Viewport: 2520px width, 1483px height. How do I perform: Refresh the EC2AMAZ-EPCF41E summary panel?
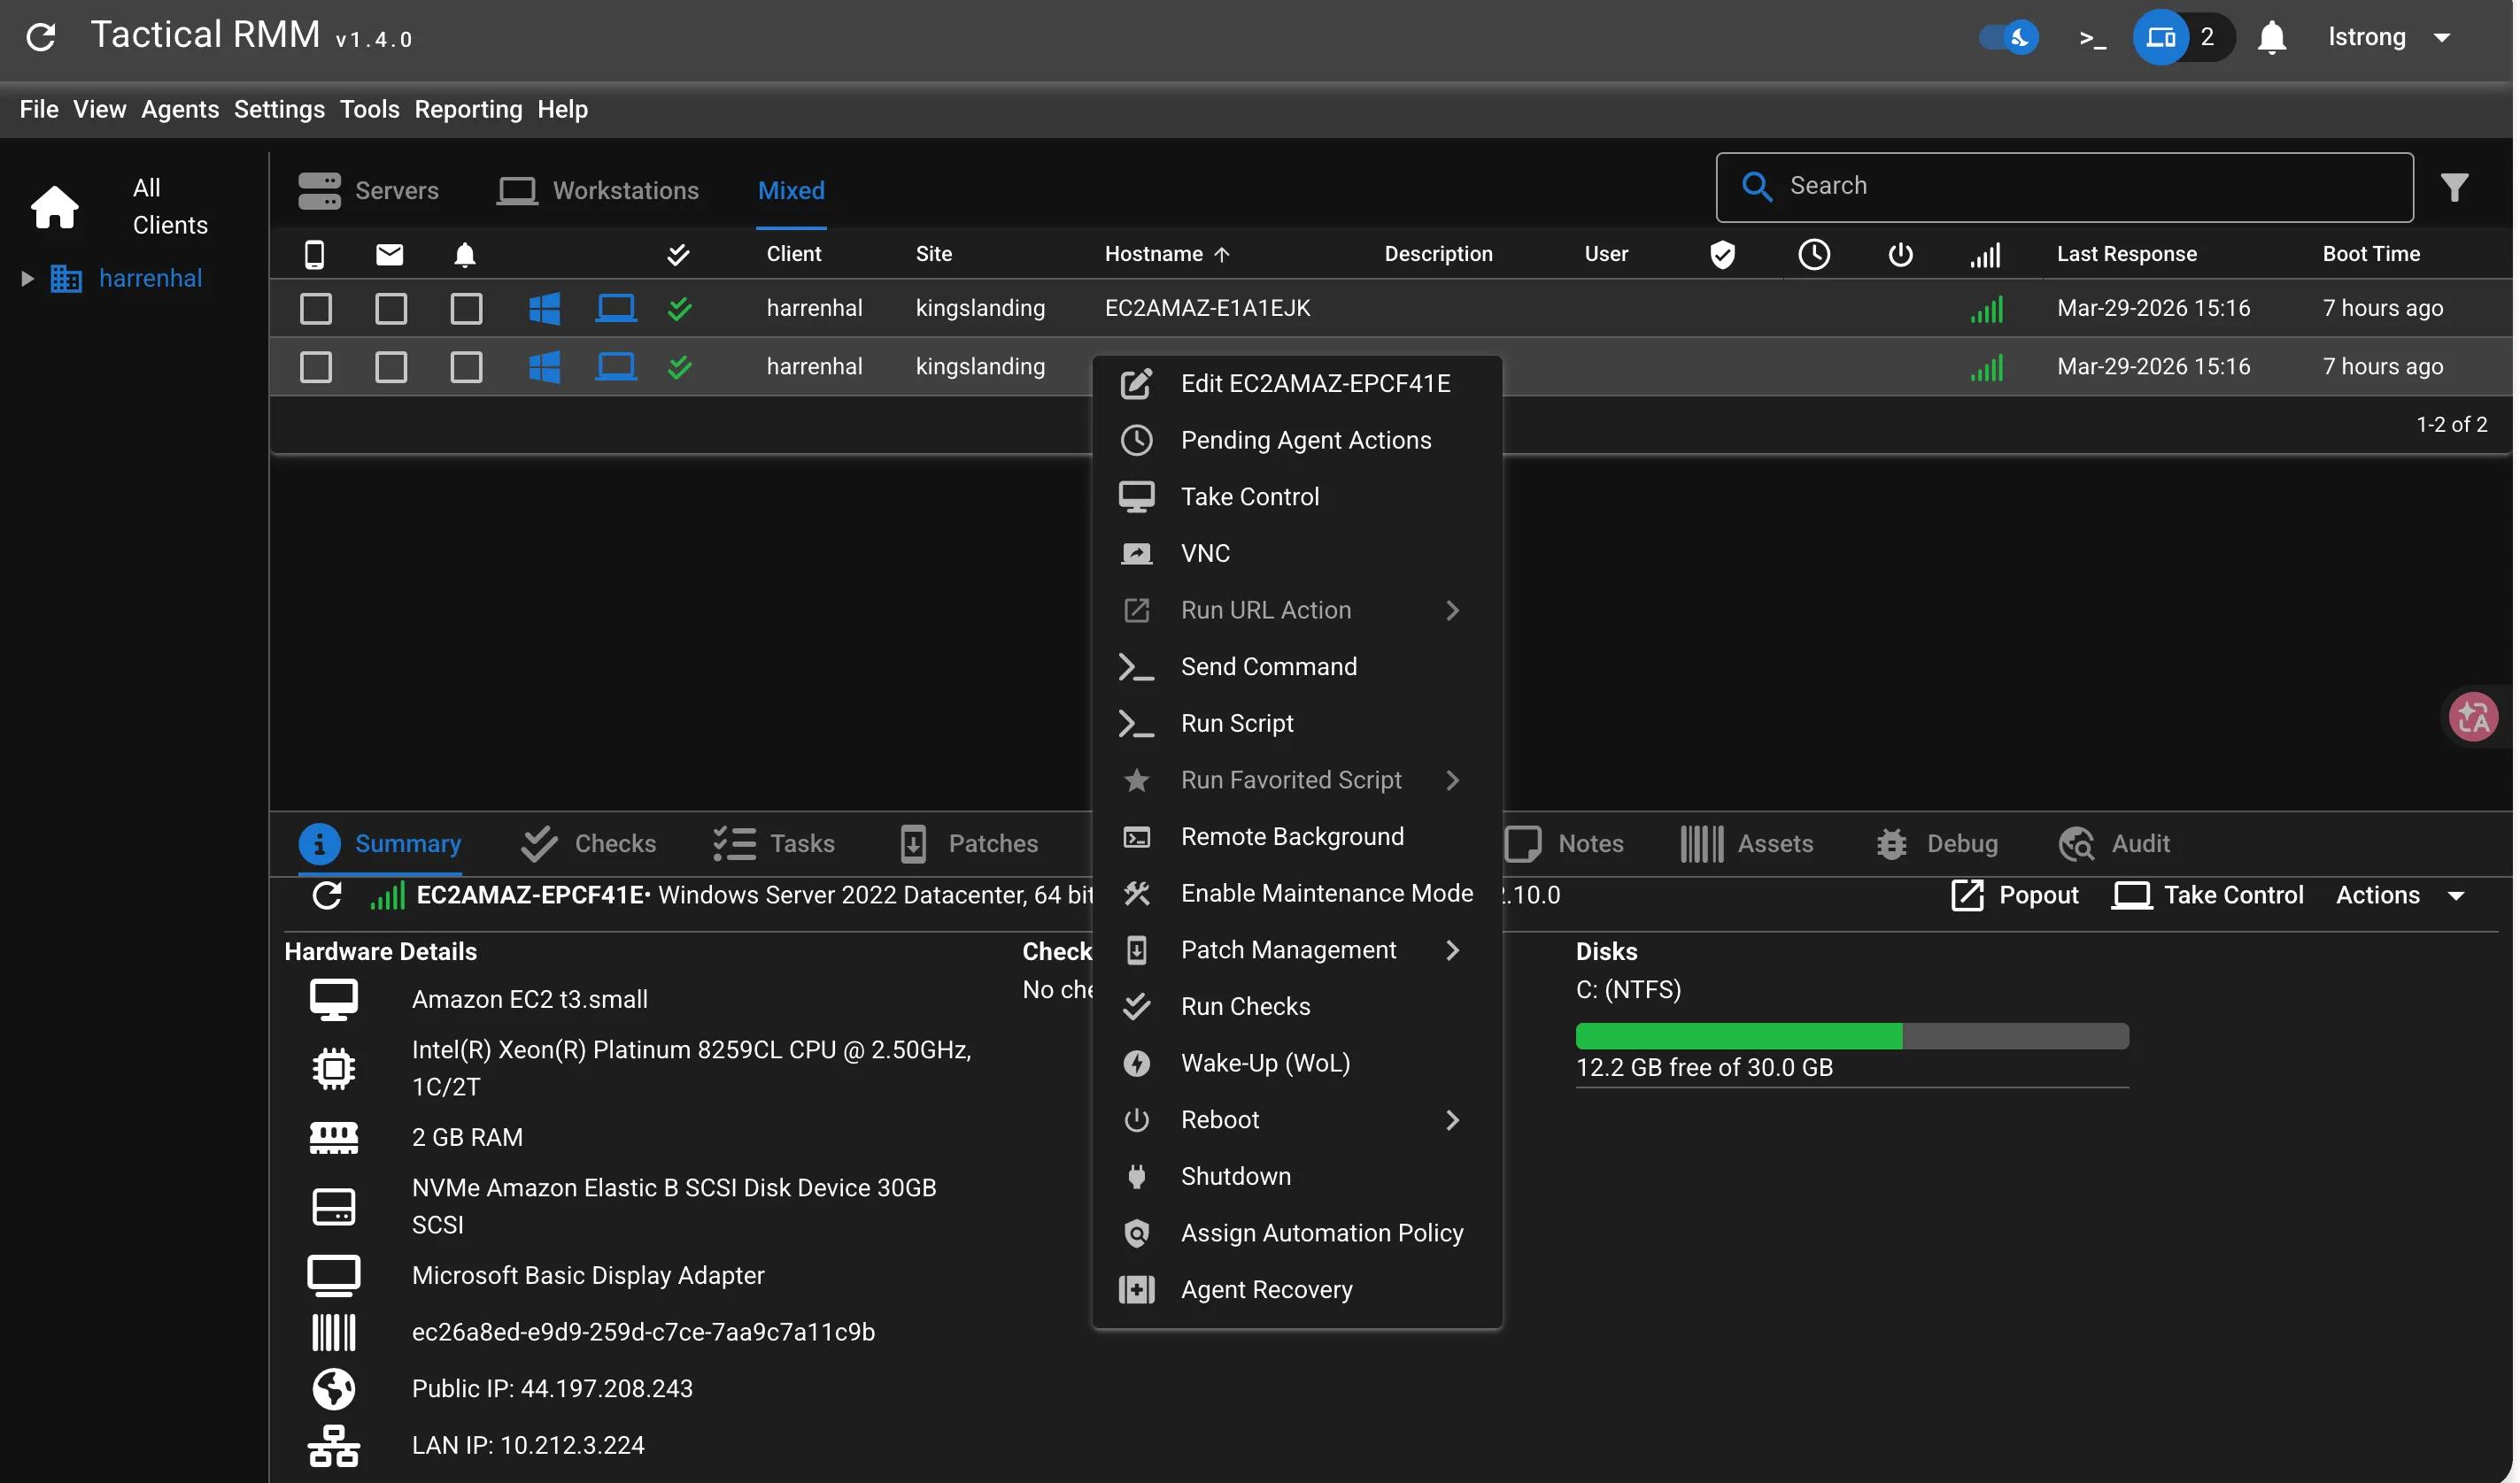pos(327,895)
